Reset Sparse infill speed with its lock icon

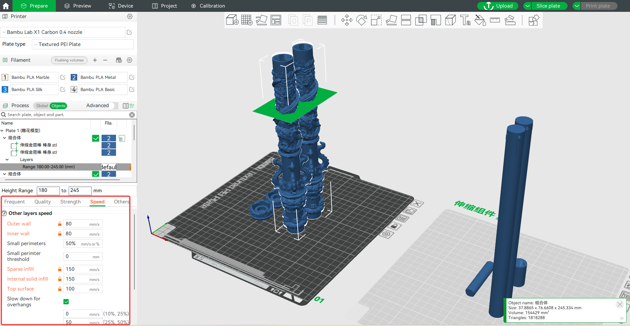pos(60,269)
